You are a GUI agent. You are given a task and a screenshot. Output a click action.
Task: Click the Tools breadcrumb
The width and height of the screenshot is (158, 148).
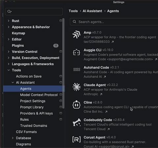point(73,11)
